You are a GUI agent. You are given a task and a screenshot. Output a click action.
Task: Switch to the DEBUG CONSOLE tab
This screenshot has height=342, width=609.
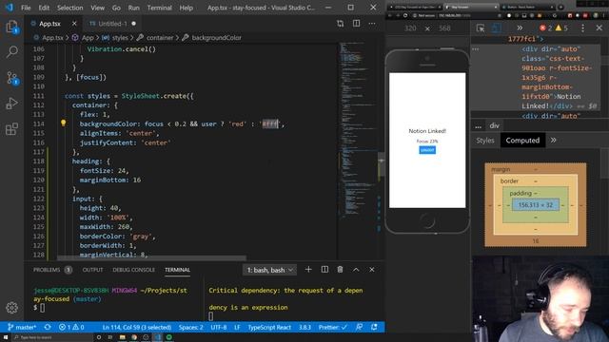[133, 270]
